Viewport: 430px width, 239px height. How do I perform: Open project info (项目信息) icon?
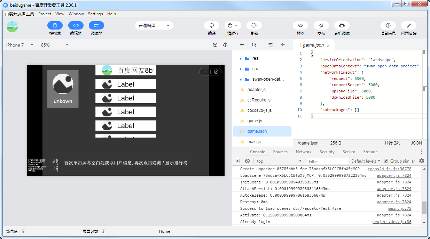tap(388, 25)
